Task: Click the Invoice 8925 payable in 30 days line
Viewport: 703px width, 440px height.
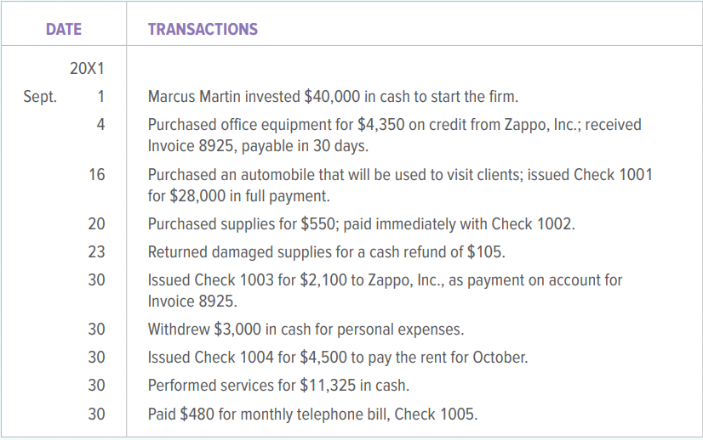Action: [x=258, y=146]
